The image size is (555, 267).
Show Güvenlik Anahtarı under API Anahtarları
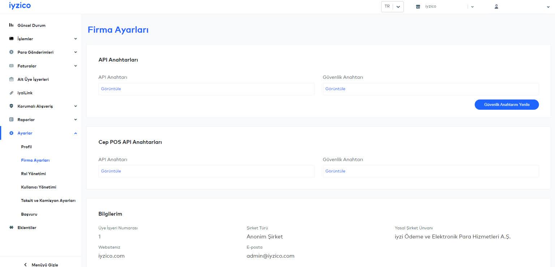point(335,89)
